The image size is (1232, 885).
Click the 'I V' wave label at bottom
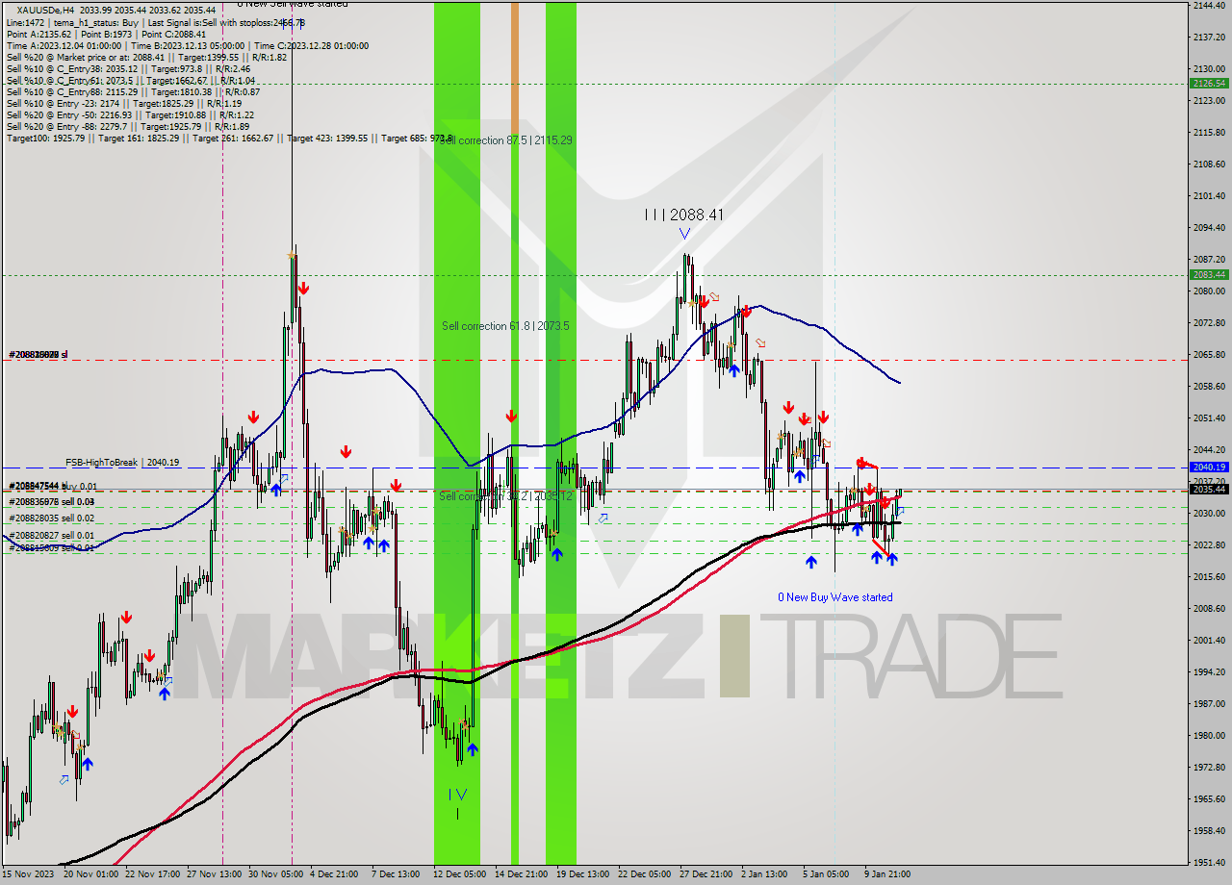point(458,794)
